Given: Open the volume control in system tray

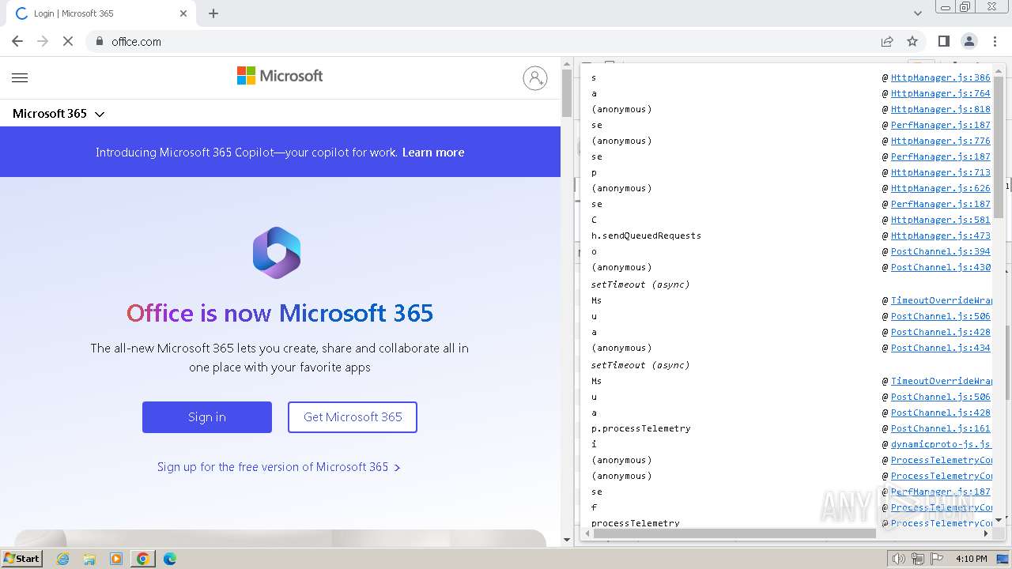Looking at the screenshot, I should [x=899, y=559].
